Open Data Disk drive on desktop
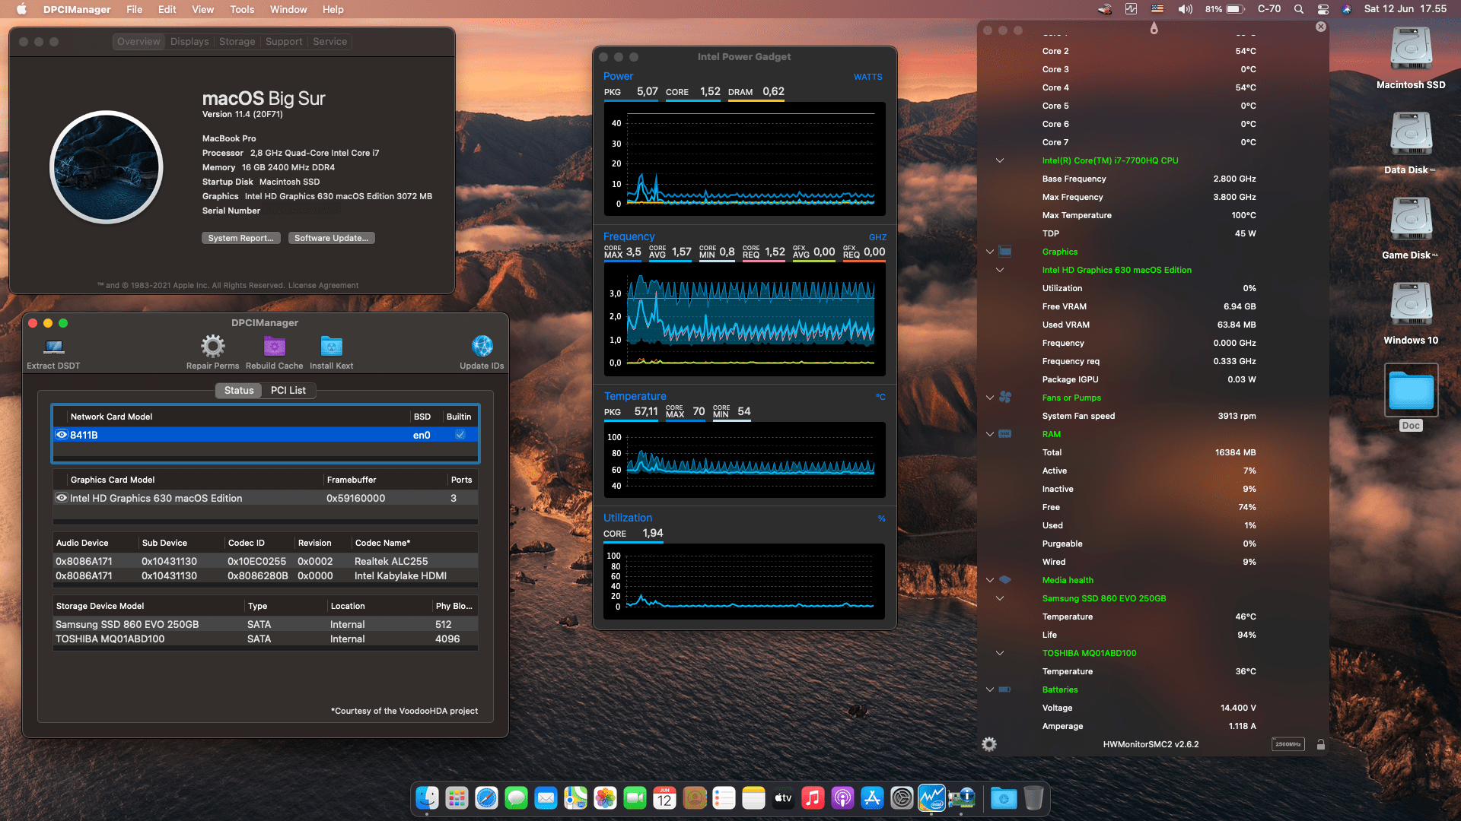 [x=1411, y=144]
